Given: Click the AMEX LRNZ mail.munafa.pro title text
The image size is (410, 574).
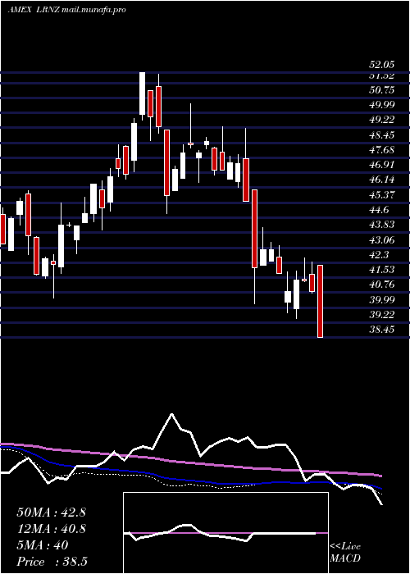Looking at the screenshot, I should (67, 10).
